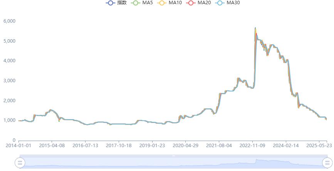
Task: Hide the MA20 series via its label
Action: [x=204, y=3]
